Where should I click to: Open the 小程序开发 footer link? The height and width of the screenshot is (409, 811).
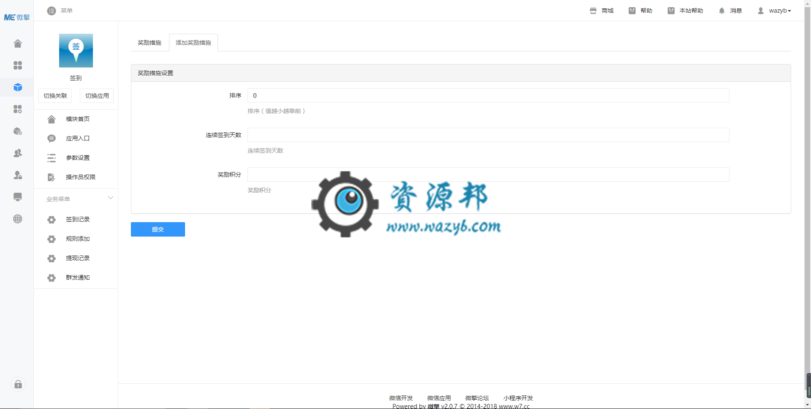pos(518,398)
